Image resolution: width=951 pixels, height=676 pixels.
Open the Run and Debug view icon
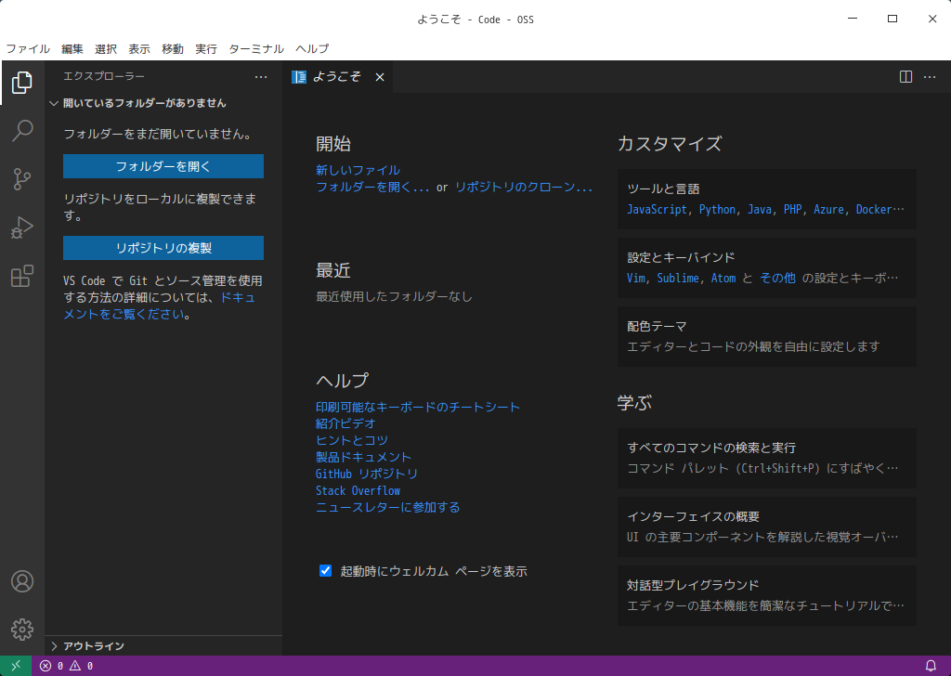pos(22,227)
